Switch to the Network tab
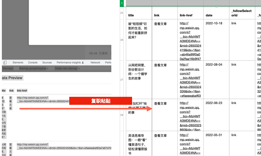 pyautogui.click(x=95, y=63)
